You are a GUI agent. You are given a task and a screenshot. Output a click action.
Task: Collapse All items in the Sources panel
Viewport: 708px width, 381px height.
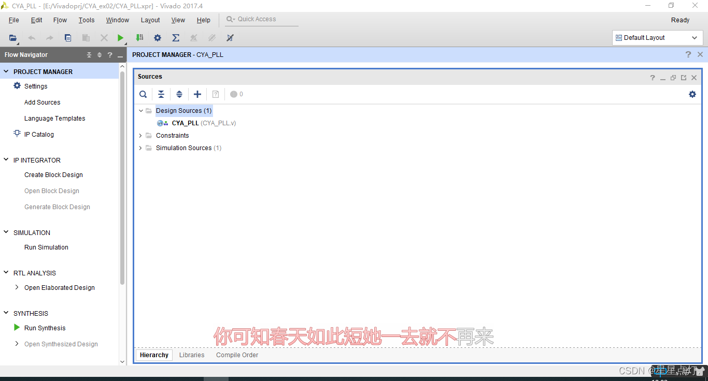click(161, 94)
